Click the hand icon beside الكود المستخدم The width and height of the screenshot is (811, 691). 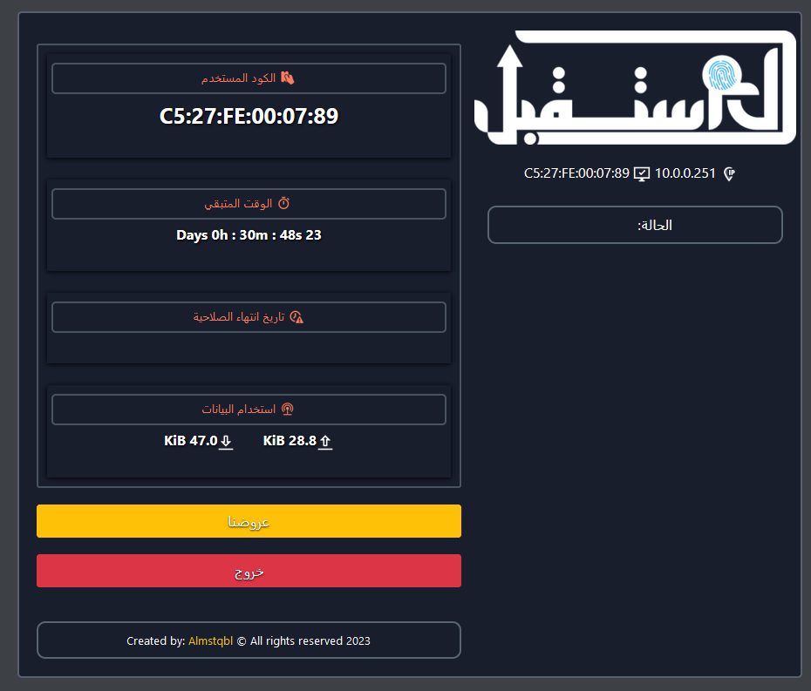pyautogui.click(x=288, y=78)
